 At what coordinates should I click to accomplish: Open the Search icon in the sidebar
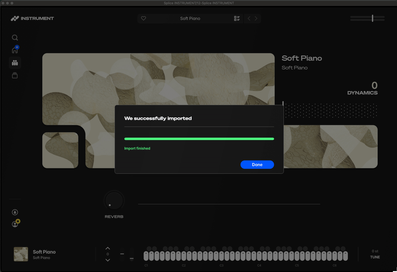coord(15,38)
